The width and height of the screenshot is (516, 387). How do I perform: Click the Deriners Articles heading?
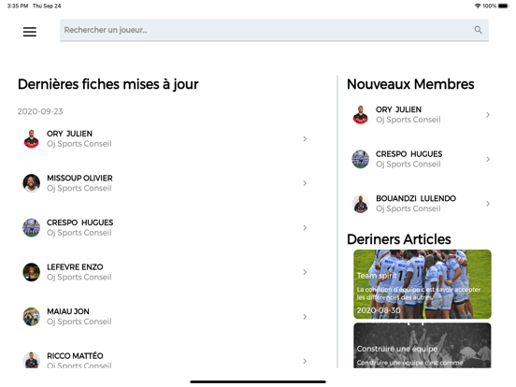tap(399, 239)
